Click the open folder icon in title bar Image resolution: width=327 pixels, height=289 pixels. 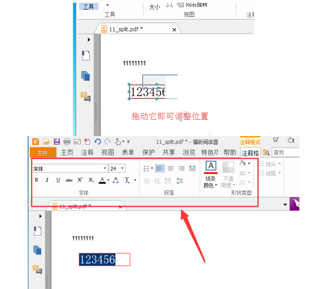(46, 142)
